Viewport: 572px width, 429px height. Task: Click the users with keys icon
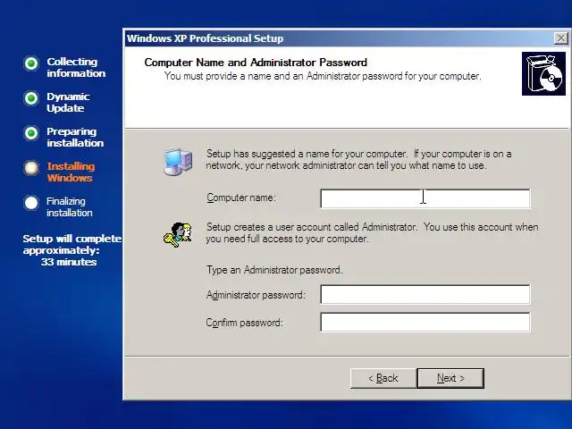[x=178, y=235]
